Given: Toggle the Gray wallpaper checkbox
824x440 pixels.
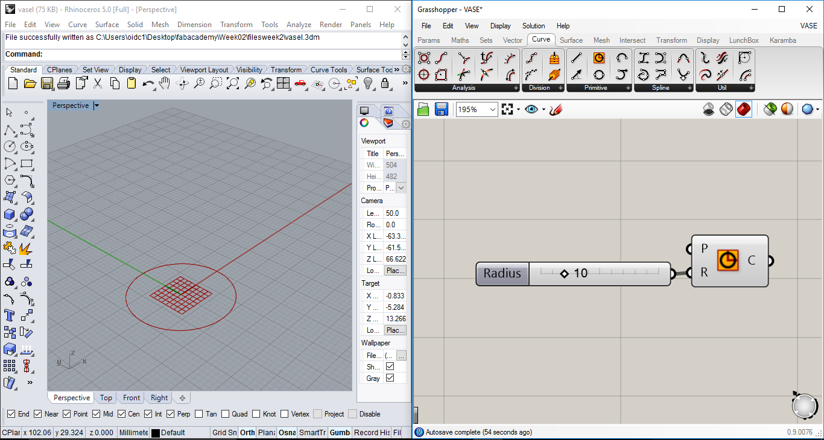Looking at the screenshot, I should click(390, 378).
